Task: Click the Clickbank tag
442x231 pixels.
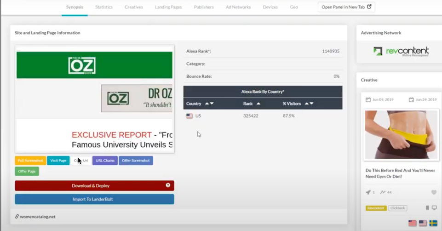Action: coord(397,208)
